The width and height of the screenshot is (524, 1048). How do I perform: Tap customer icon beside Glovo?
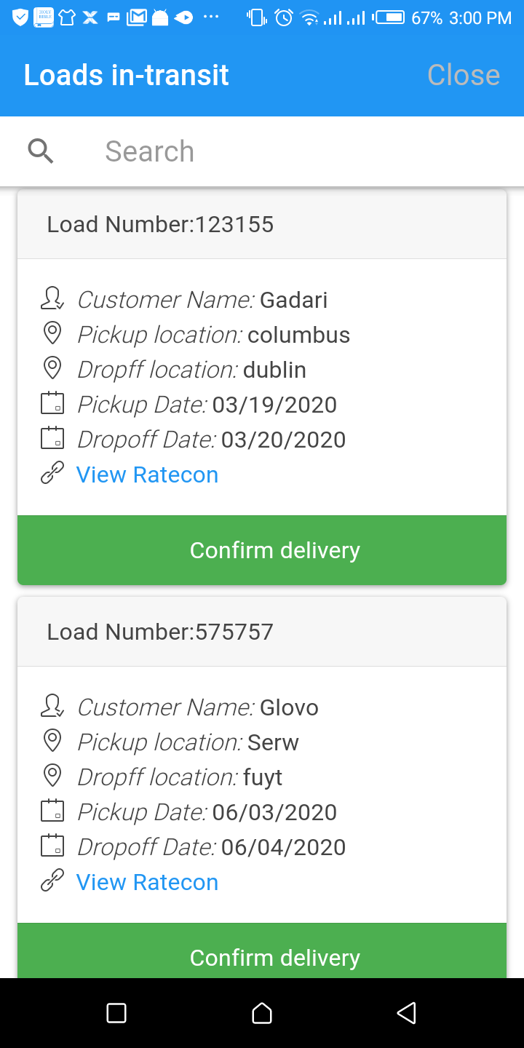(x=52, y=707)
